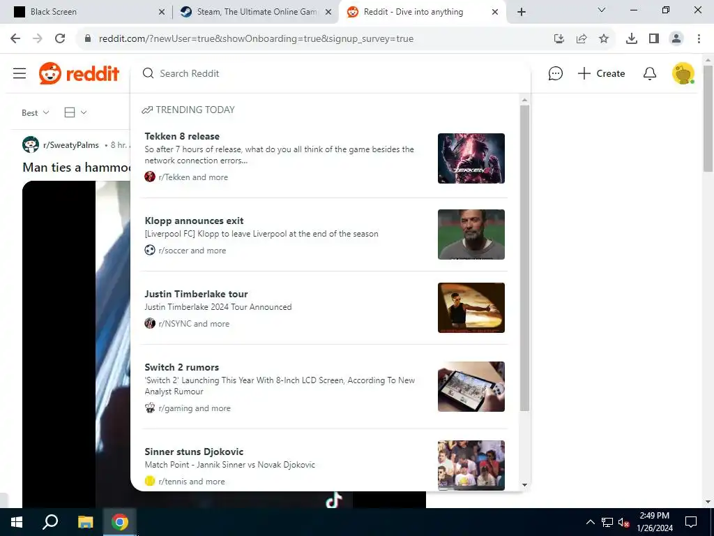714x536 pixels.
Task: Click the address bar URL
Action: pyautogui.click(x=256, y=39)
